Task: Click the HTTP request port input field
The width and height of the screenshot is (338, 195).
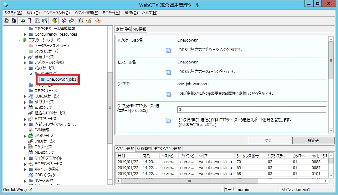Action: point(251,110)
